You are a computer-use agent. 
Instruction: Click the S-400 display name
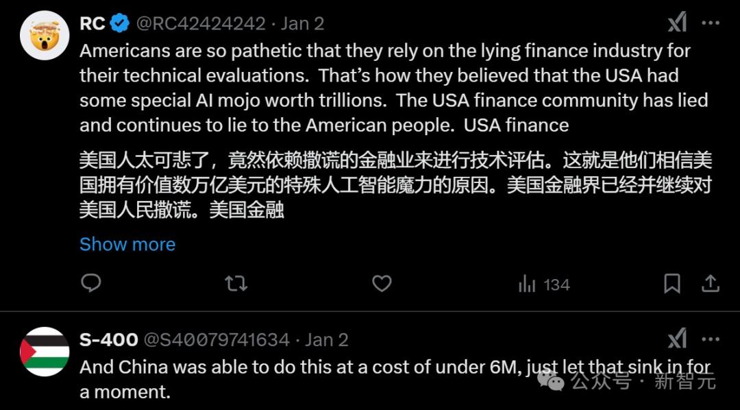point(109,339)
